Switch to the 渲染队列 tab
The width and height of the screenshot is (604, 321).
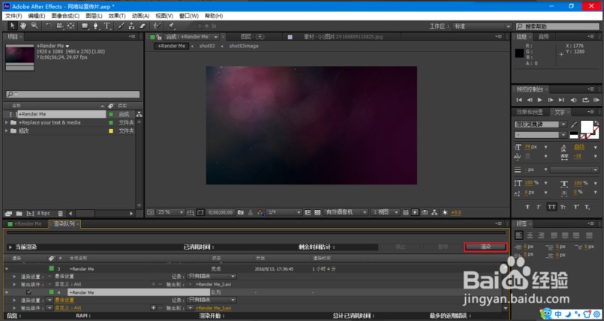(65, 223)
